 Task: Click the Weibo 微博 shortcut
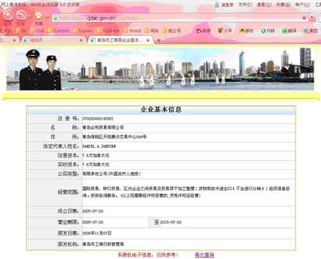tap(203, 31)
